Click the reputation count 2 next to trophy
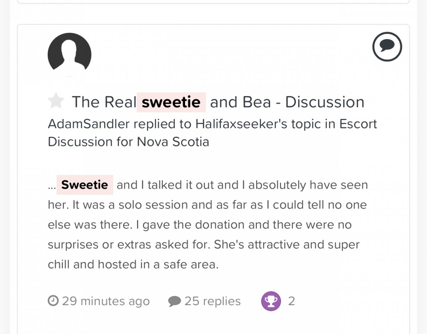 tap(291, 301)
